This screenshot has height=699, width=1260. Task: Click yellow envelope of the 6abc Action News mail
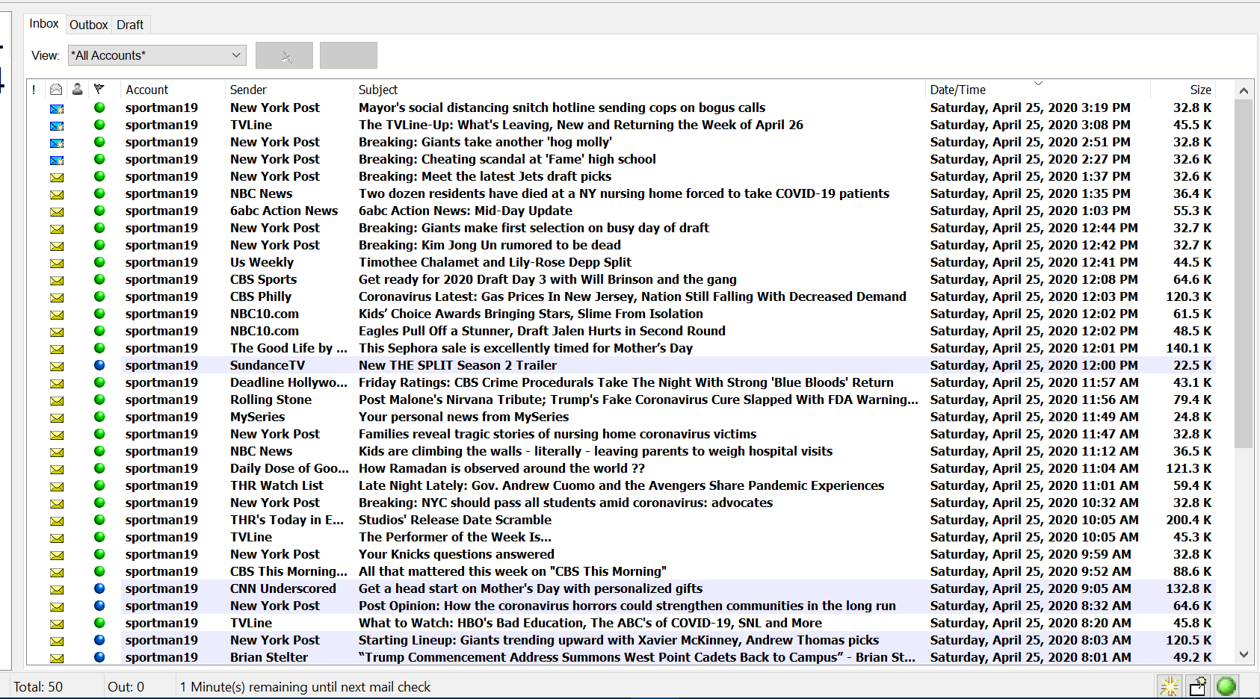click(x=57, y=211)
